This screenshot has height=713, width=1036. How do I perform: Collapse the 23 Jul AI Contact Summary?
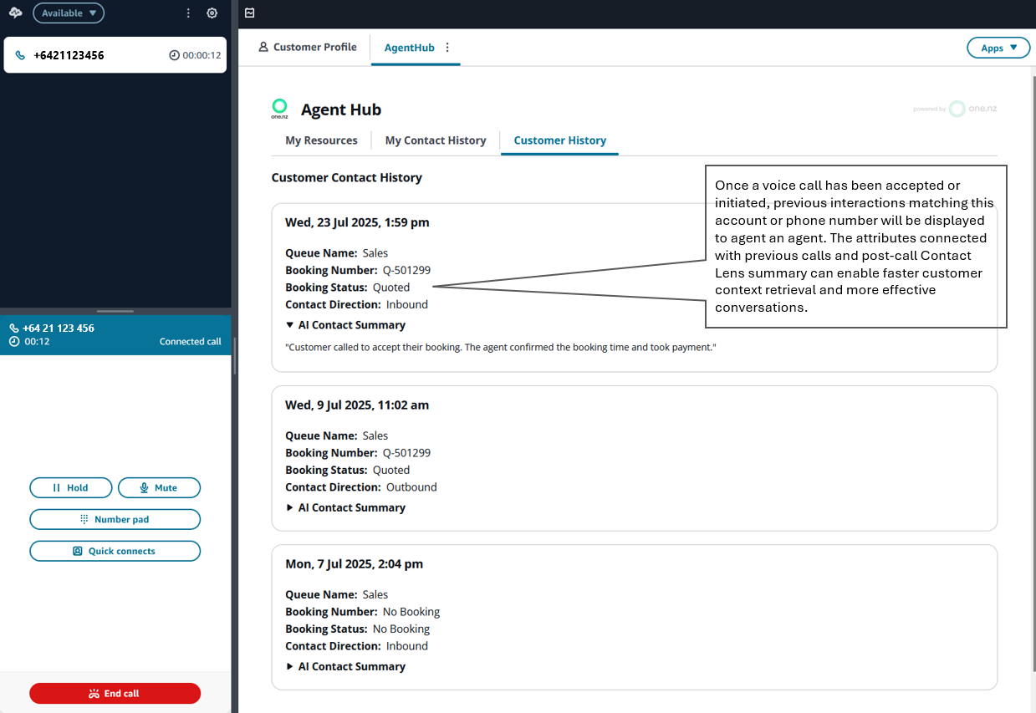(345, 325)
